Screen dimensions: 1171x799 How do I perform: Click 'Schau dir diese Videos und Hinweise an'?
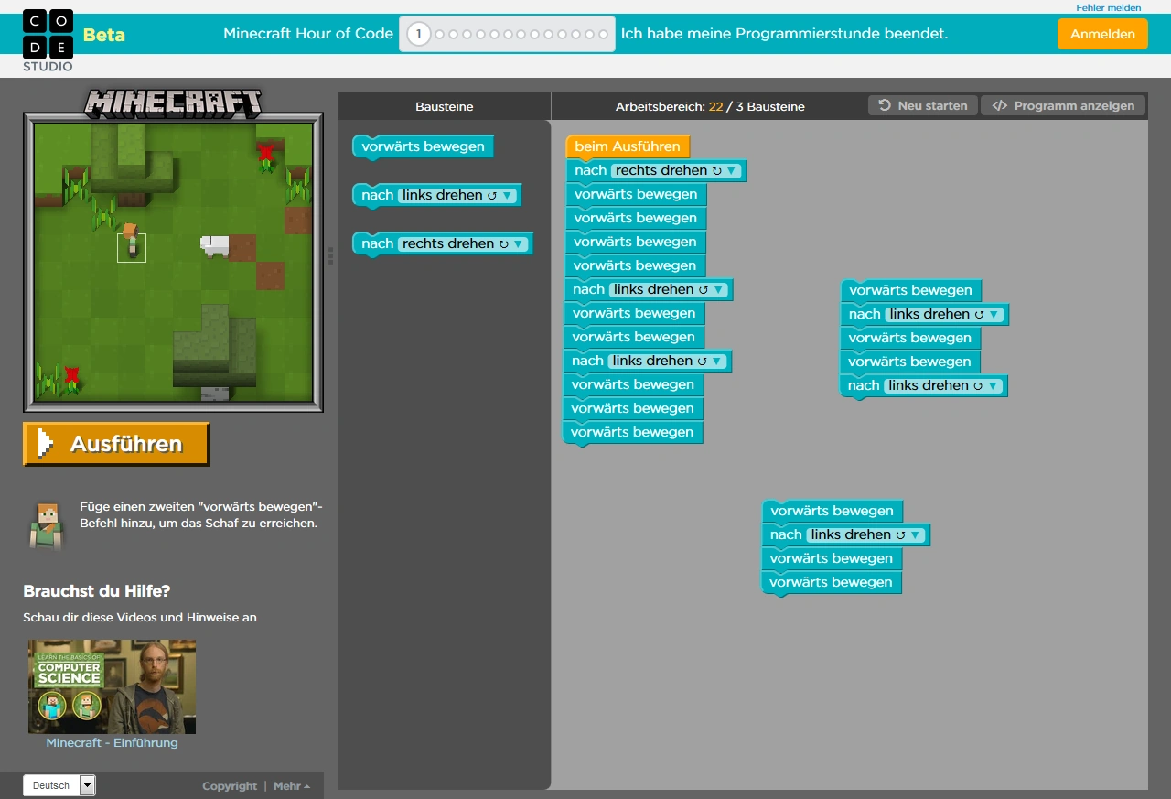click(140, 618)
